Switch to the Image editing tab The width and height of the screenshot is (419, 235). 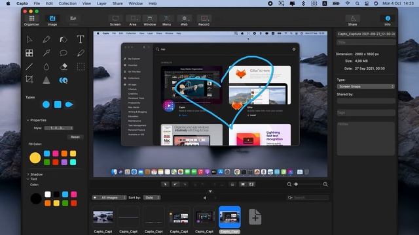click(52, 20)
